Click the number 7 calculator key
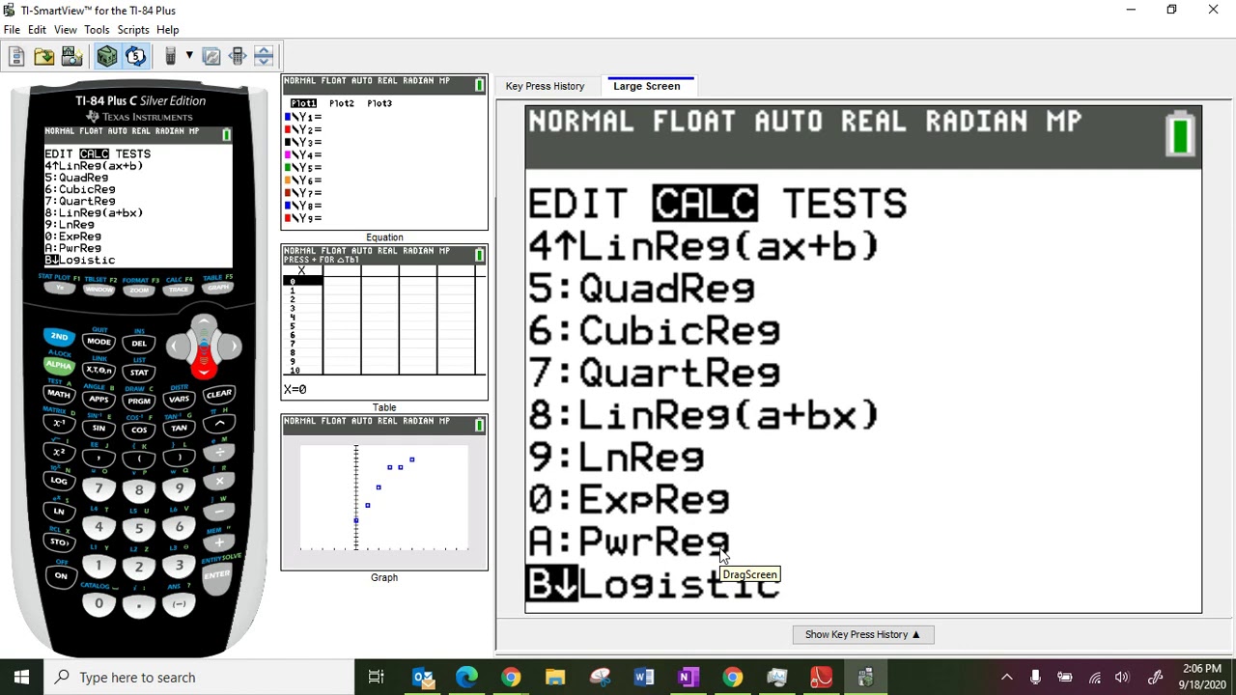The height and width of the screenshot is (695, 1236). coord(98,488)
